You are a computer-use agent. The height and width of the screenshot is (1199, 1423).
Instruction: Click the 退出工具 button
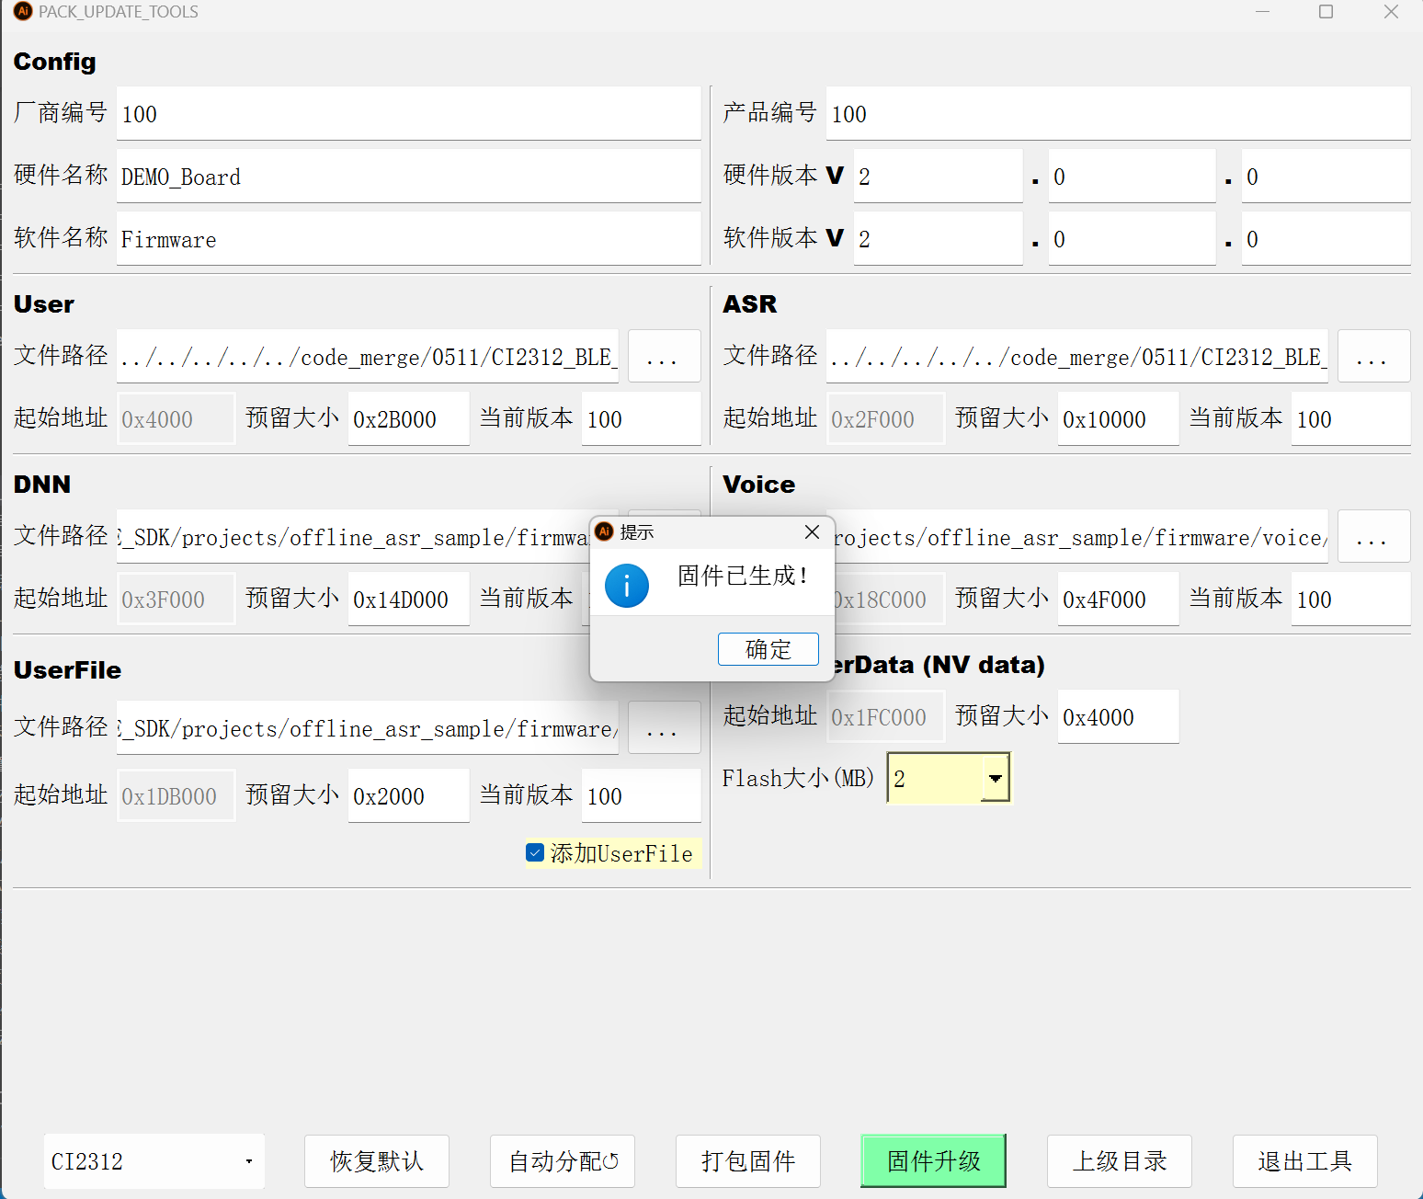coord(1305,1161)
